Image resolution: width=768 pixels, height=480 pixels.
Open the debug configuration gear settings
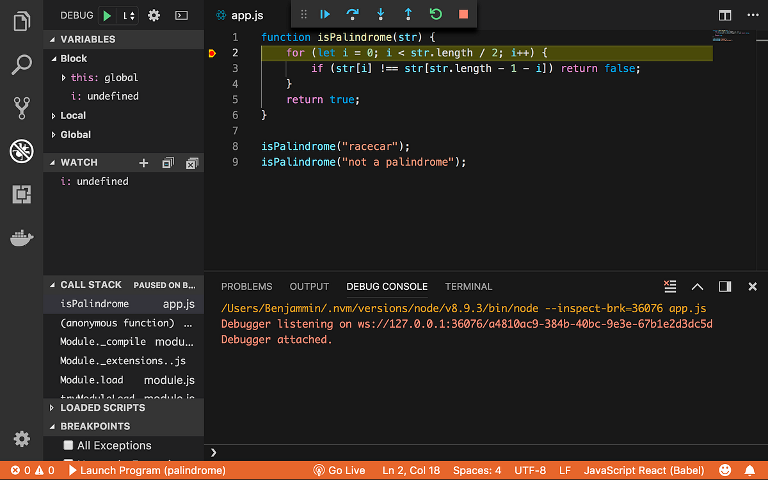coord(153,15)
